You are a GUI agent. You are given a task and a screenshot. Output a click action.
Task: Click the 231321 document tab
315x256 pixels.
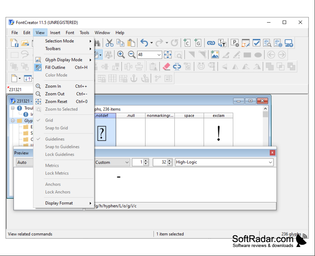click(20, 90)
